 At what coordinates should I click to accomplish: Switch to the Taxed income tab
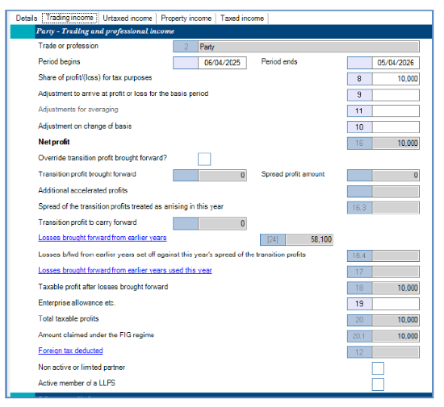pos(242,18)
